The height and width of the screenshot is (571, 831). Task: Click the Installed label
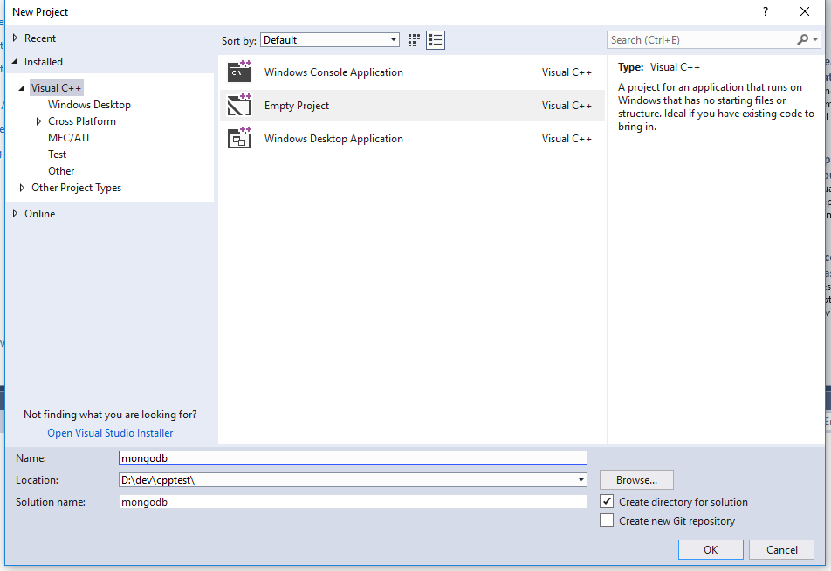click(x=44, y=61)
